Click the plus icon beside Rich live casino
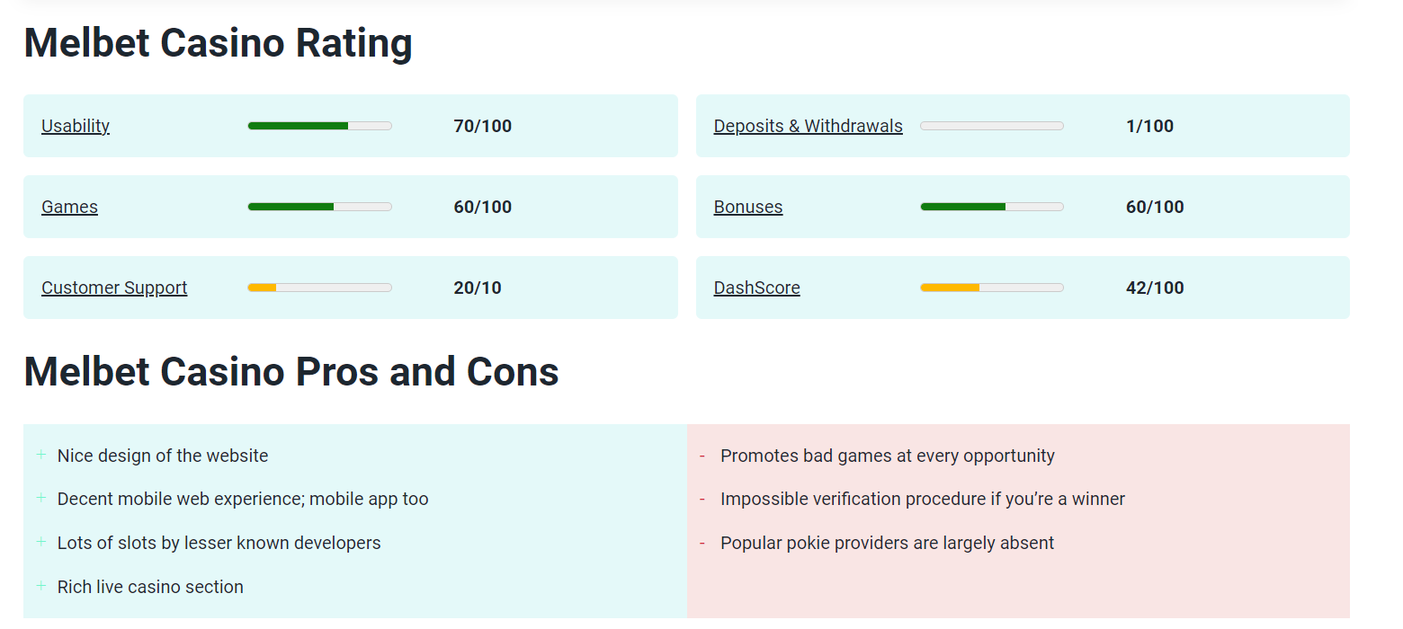The image size is (1403, 629). [x=41, y=586]
